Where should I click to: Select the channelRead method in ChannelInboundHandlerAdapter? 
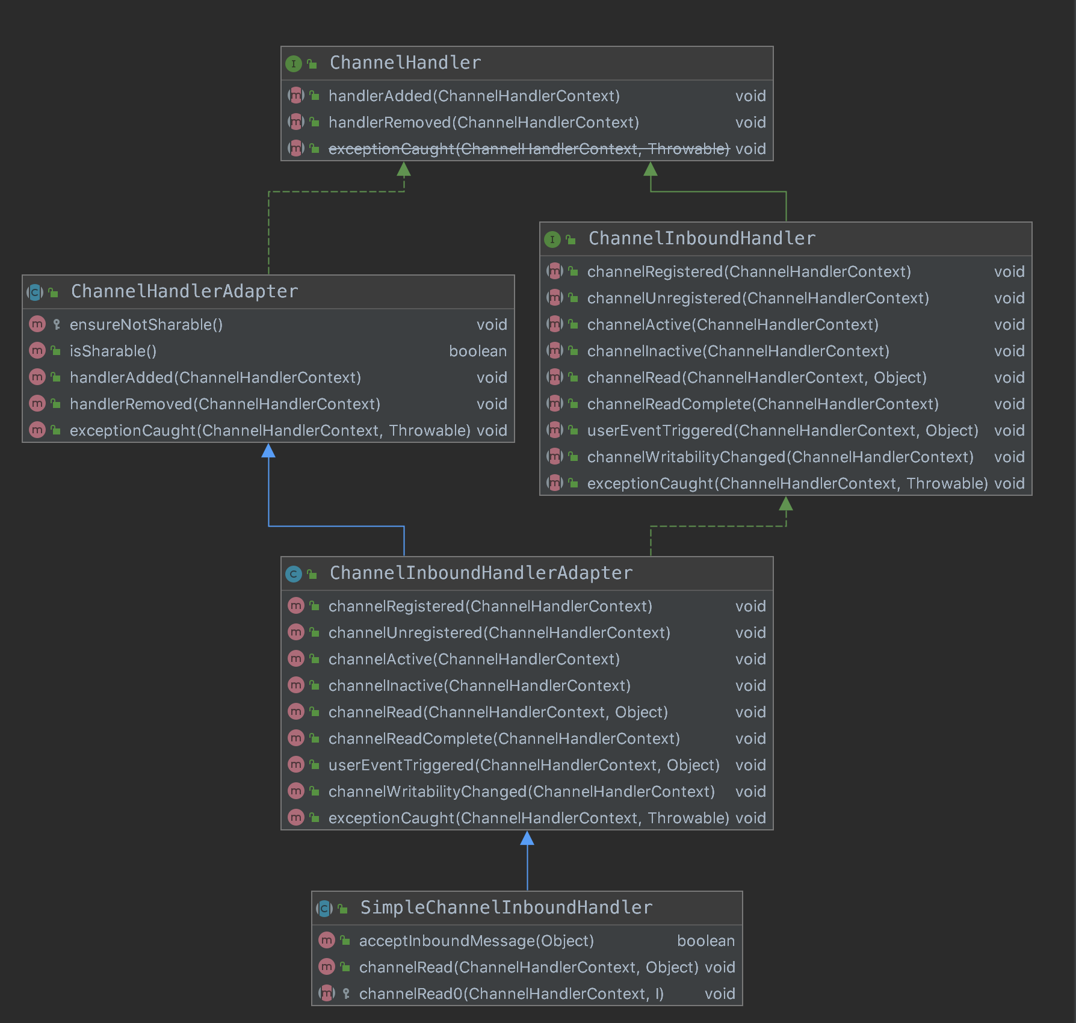click(497, 712)
